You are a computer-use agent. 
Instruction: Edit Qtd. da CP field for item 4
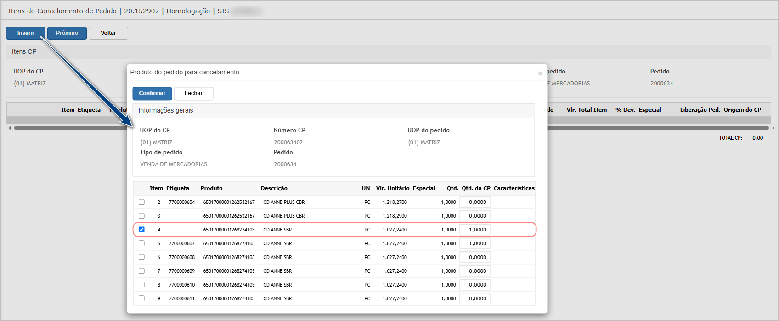(x=475, y=230)
